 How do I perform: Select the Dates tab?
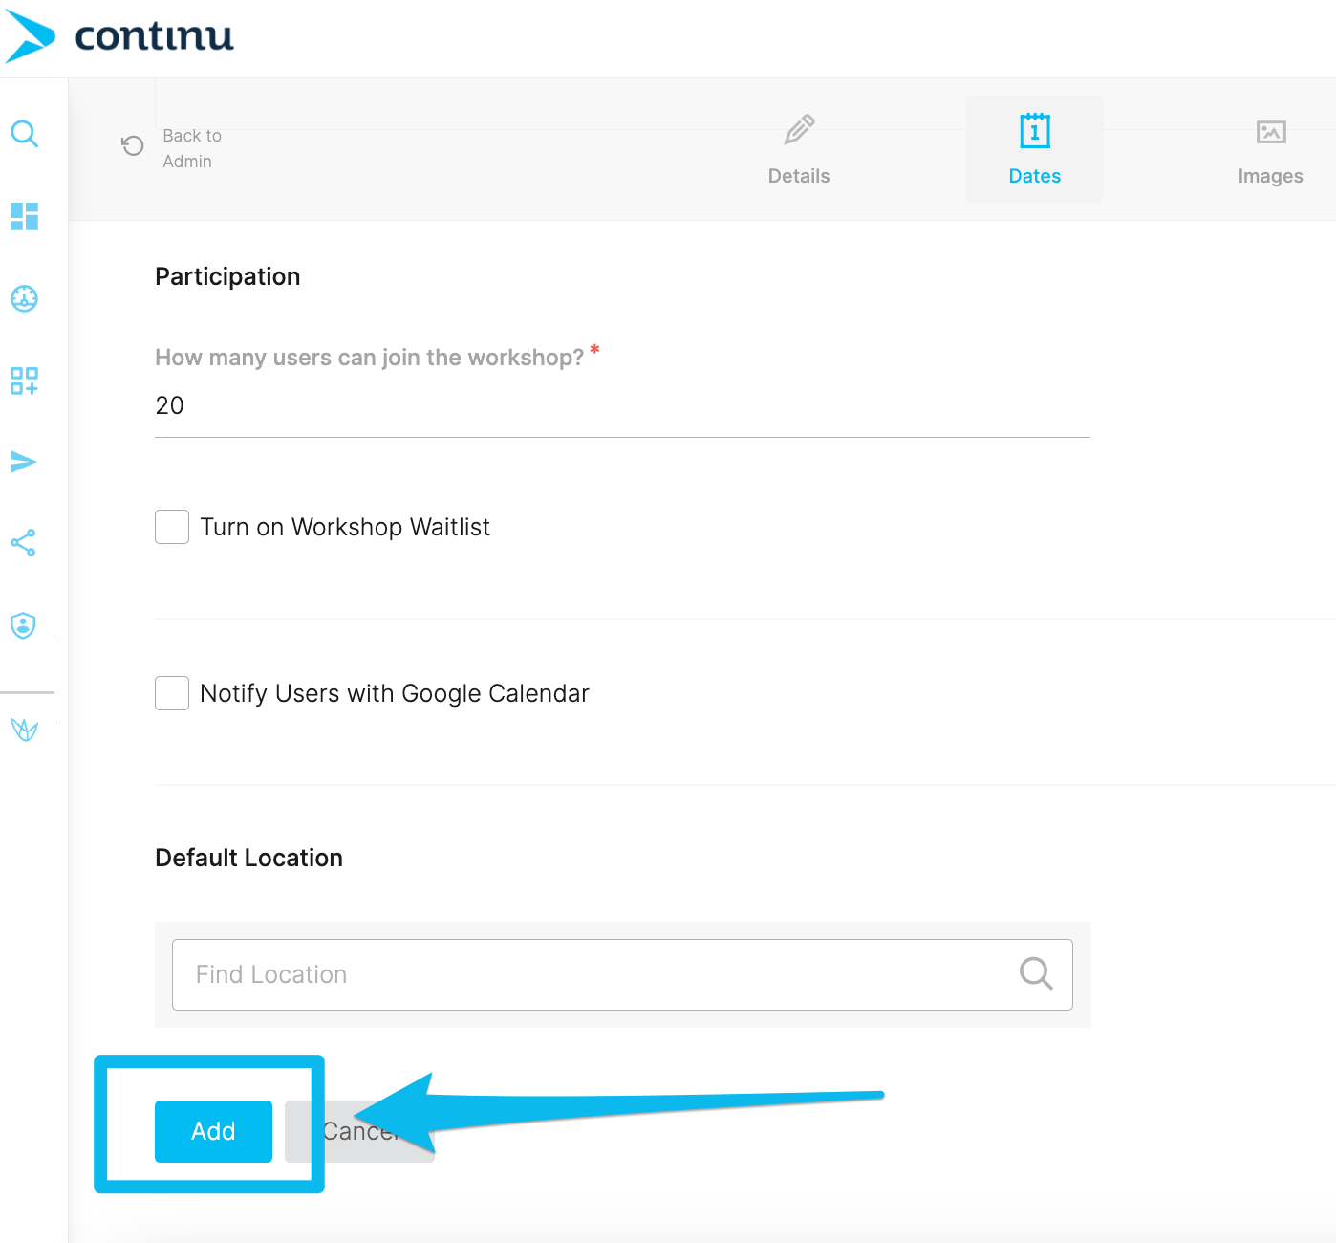pyautogui.click(x=1034, y=149)
